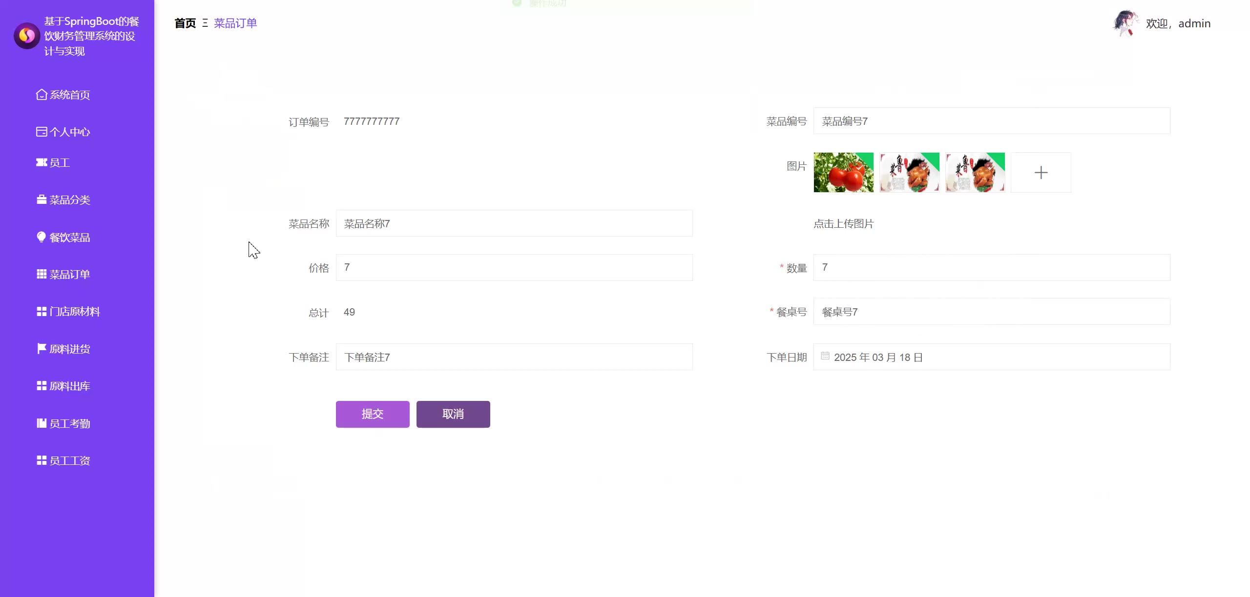Click the lightbulb icon beside 餐饮菜品
The height and width of the screenshot is (597, 1250).
pyautogui.click(x=42, y=237)
